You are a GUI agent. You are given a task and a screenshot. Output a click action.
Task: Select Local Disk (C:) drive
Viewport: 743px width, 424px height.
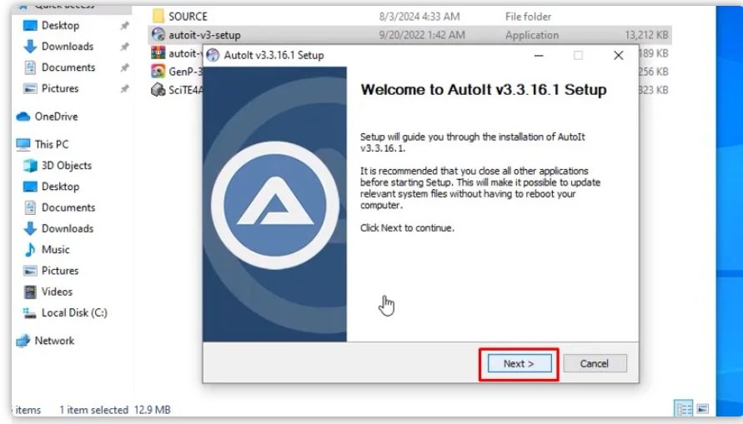[74, 313]
